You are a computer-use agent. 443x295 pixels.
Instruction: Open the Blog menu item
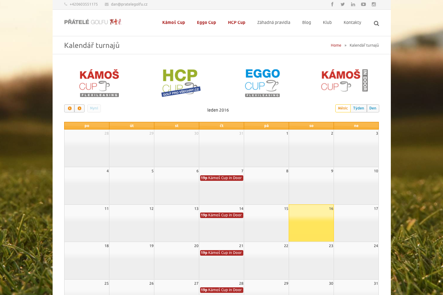tap(307, 23)
